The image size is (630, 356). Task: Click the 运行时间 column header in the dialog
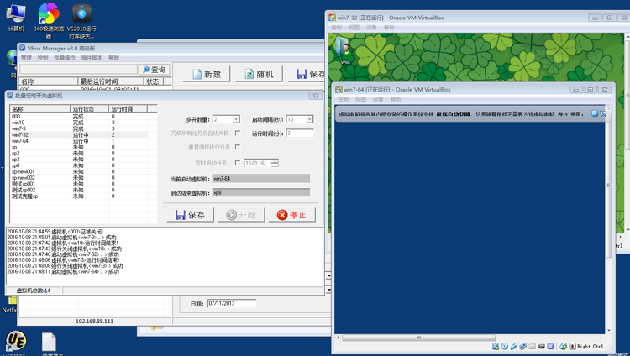(x=128, y=109)
